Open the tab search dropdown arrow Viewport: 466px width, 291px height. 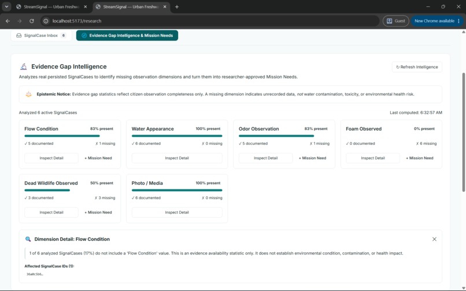pyautogui.click(x=6, y=6)
